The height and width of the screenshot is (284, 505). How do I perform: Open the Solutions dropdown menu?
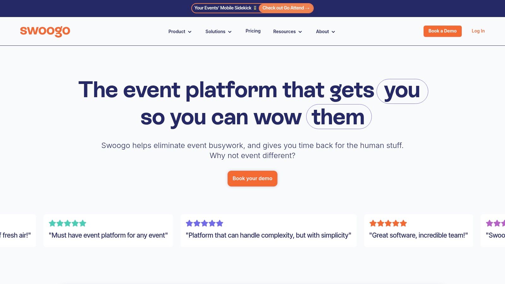coord(218,32)
